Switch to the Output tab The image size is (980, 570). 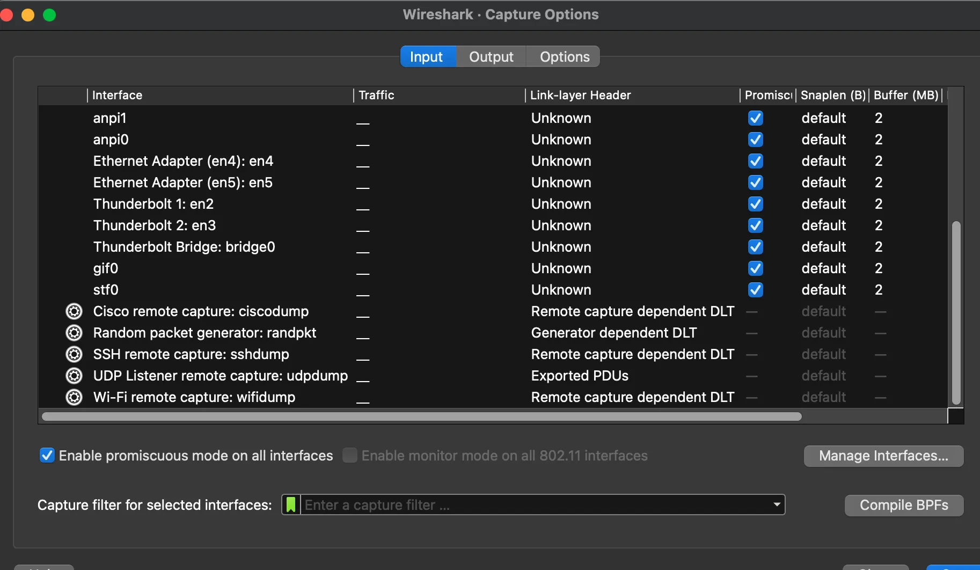pos(491,56)
